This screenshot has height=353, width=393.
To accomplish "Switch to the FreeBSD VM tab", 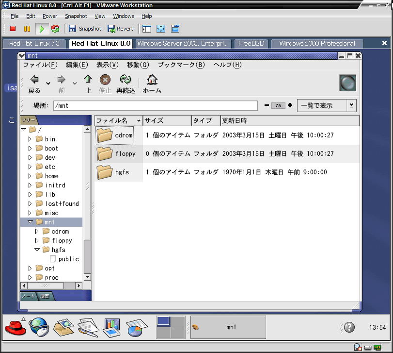I will [251, 43].
